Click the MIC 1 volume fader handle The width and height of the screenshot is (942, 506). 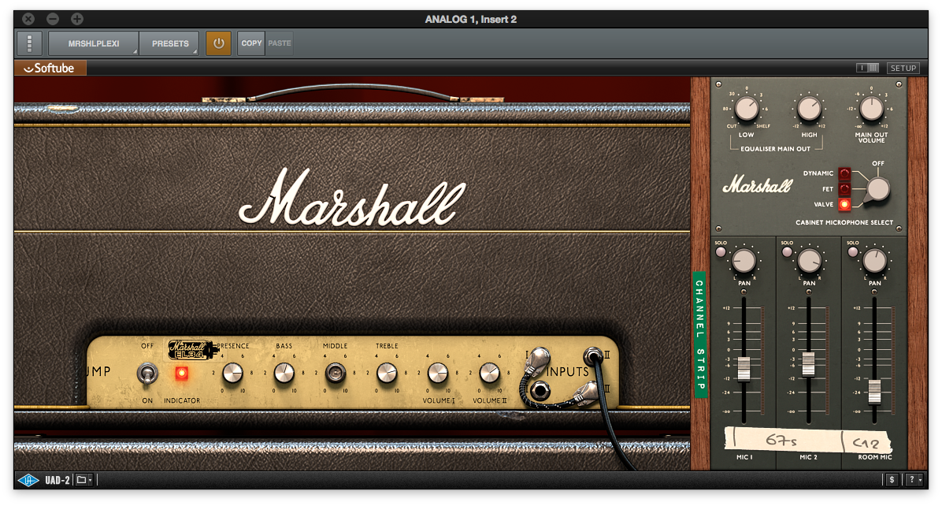(744, 369)
